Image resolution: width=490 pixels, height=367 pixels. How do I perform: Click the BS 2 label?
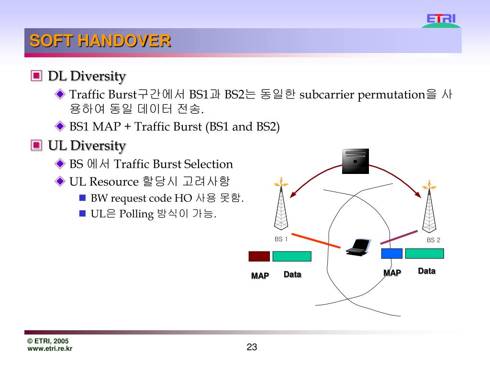click(x=434, y=240)
